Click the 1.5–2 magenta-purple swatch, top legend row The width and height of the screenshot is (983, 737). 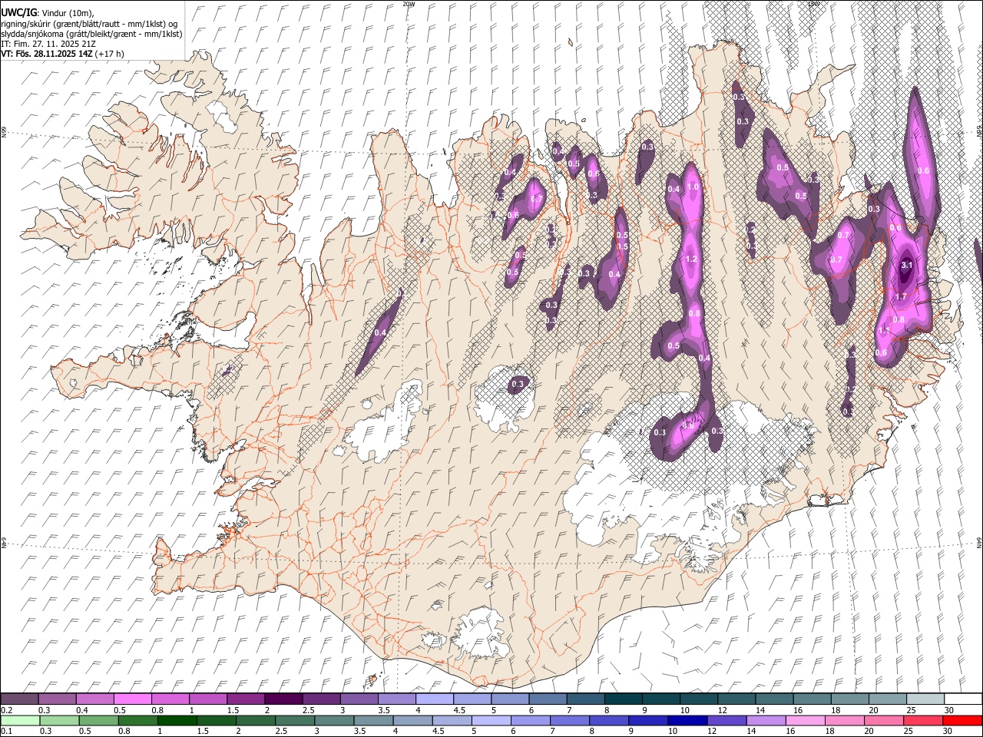(246, 699)
